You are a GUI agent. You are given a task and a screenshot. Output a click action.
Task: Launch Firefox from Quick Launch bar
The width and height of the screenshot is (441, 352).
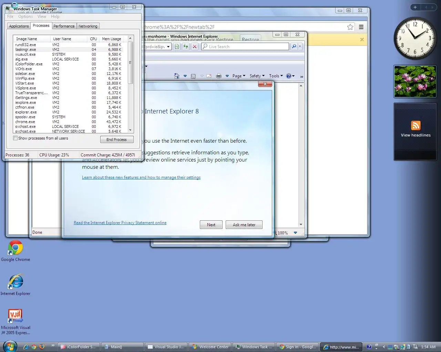point(42,347)
